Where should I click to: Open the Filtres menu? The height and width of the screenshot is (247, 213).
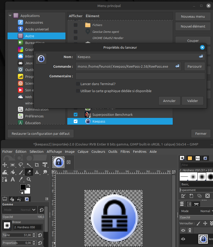[125, 151]
